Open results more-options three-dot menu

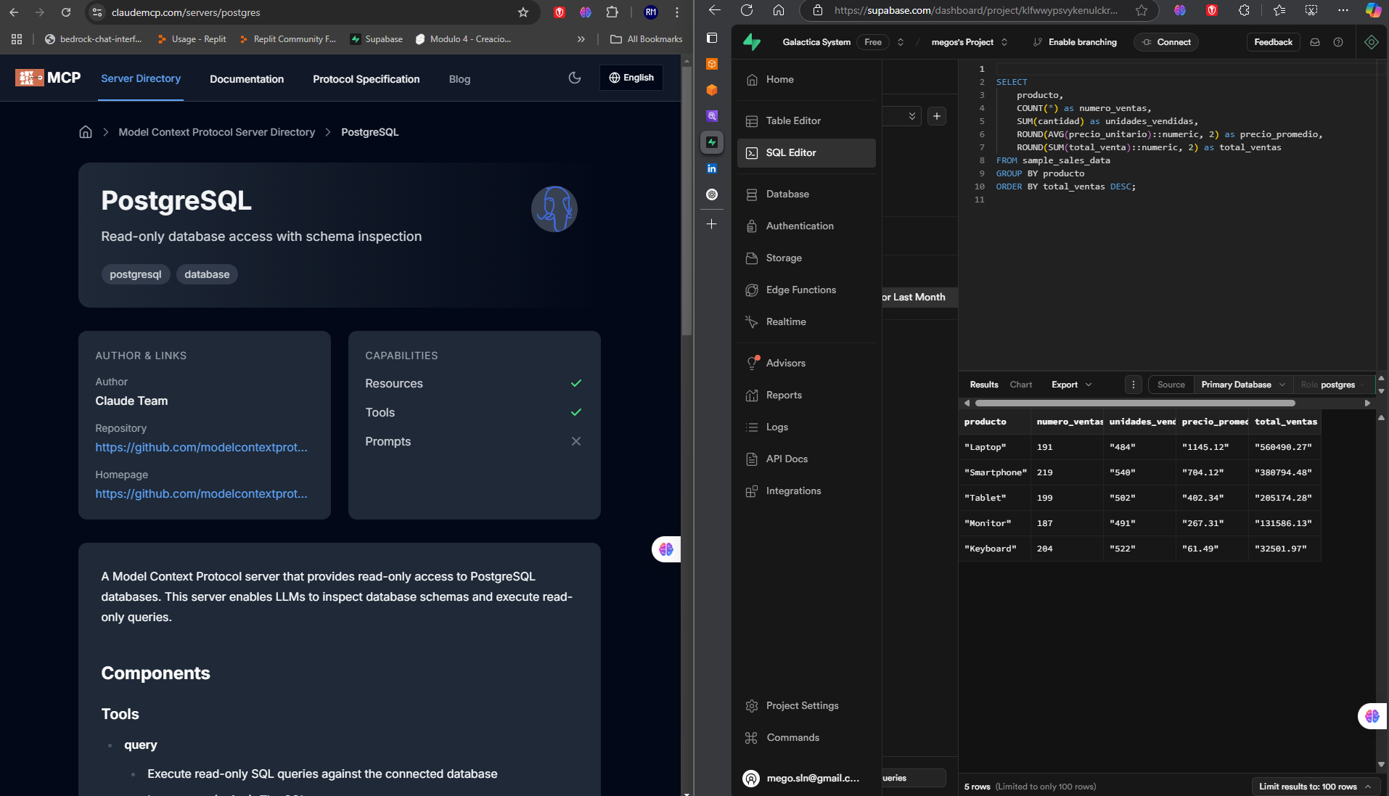coord(1134,385)
